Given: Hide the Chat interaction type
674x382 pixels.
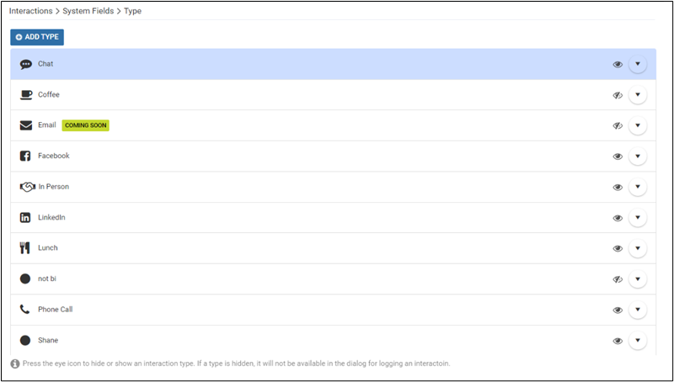Looking at the screenshot, I should [x=618, y=65].
